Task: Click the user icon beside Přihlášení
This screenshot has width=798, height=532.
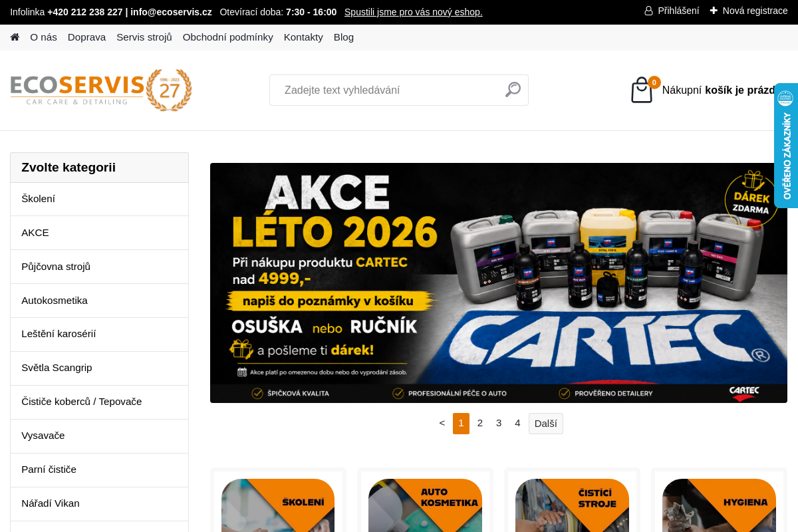Action: tap(648, 11)
